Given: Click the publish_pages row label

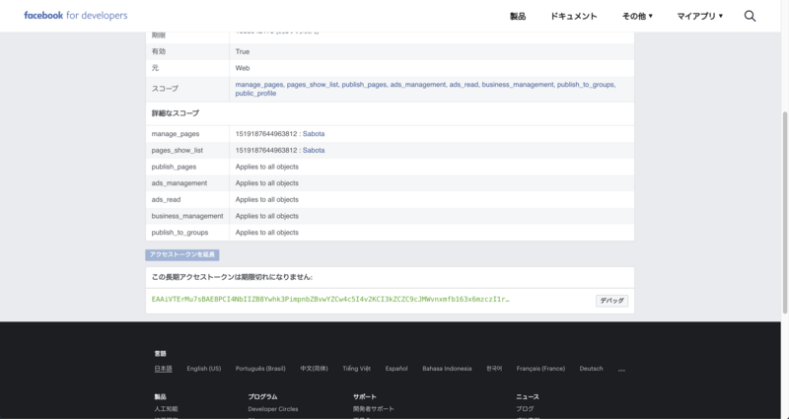Looking at the screenshot, I should point(174,167).
